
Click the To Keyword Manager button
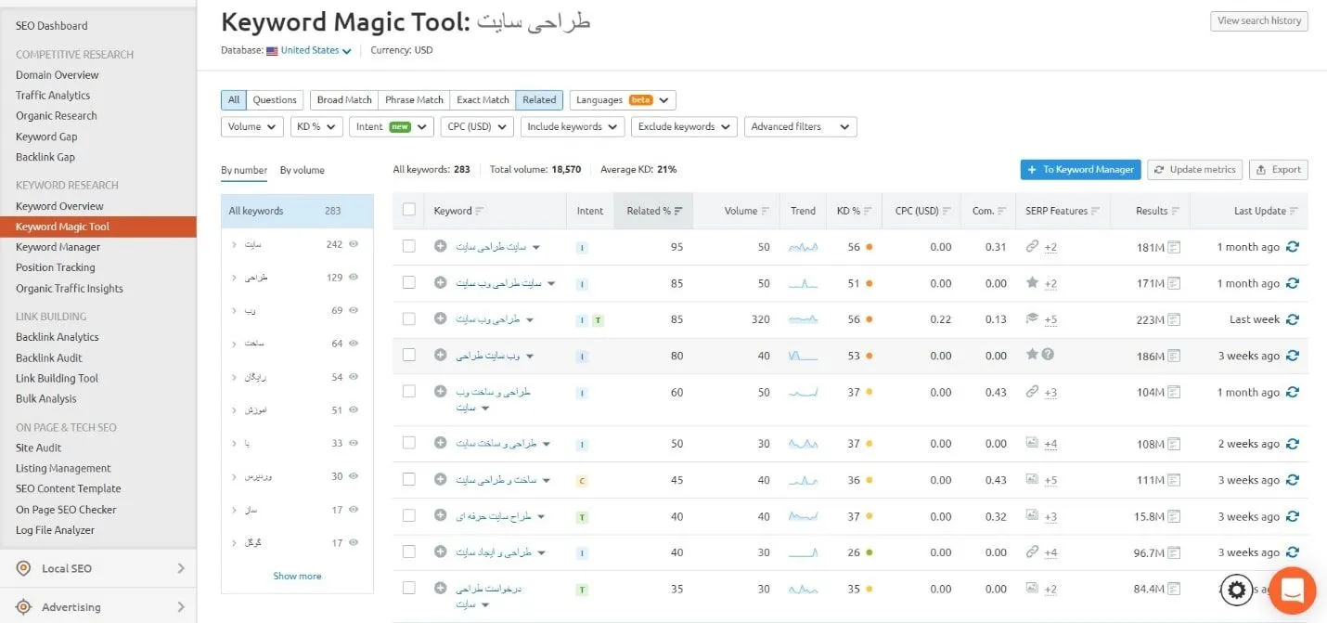pos(1080,169)
